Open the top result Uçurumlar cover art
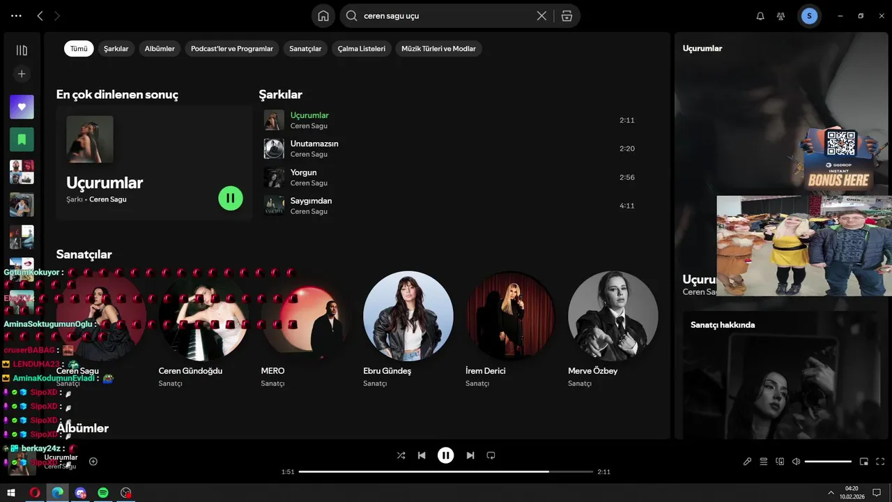Screen dimensions: 892x502 coord(90,139)
